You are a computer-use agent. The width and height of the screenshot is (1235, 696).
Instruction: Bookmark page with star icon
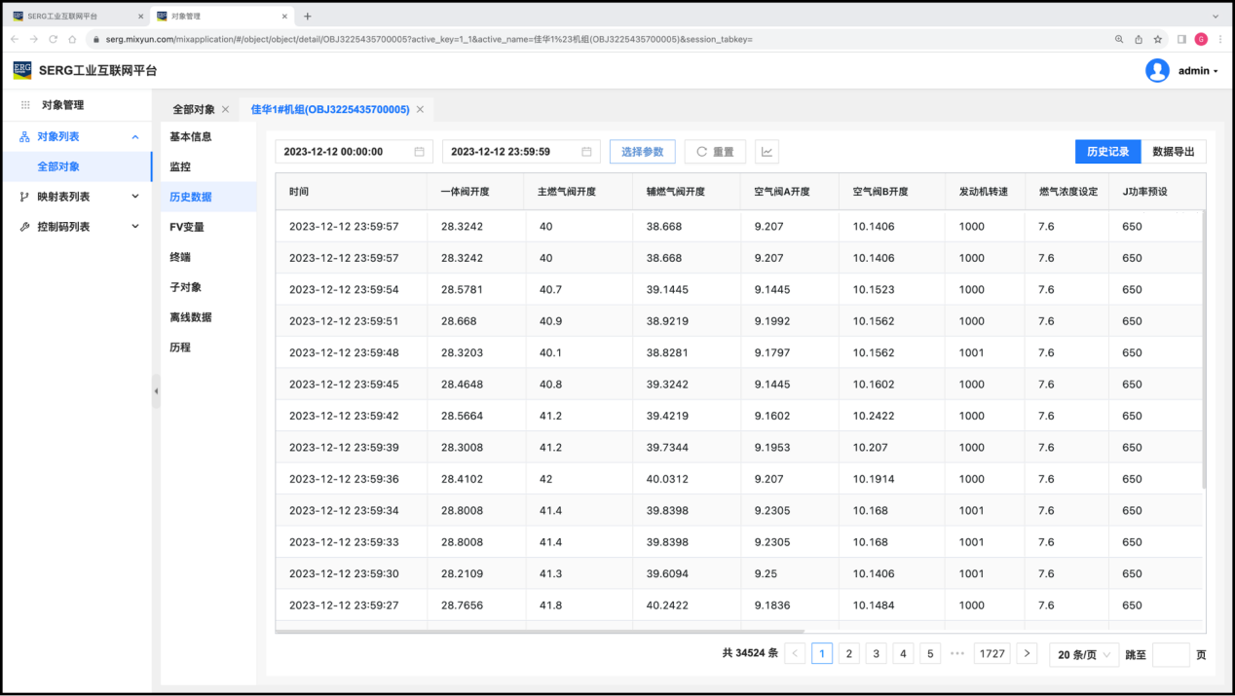[1158, 39]
